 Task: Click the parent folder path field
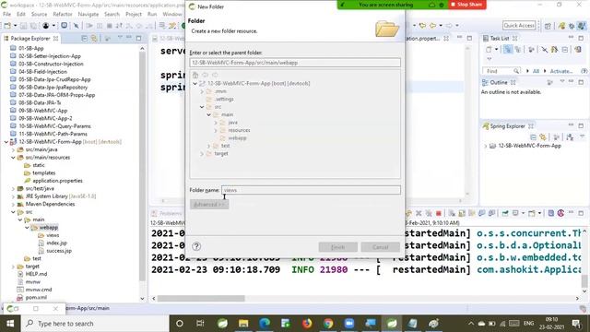pyautogui.click(x=295, y=63)
